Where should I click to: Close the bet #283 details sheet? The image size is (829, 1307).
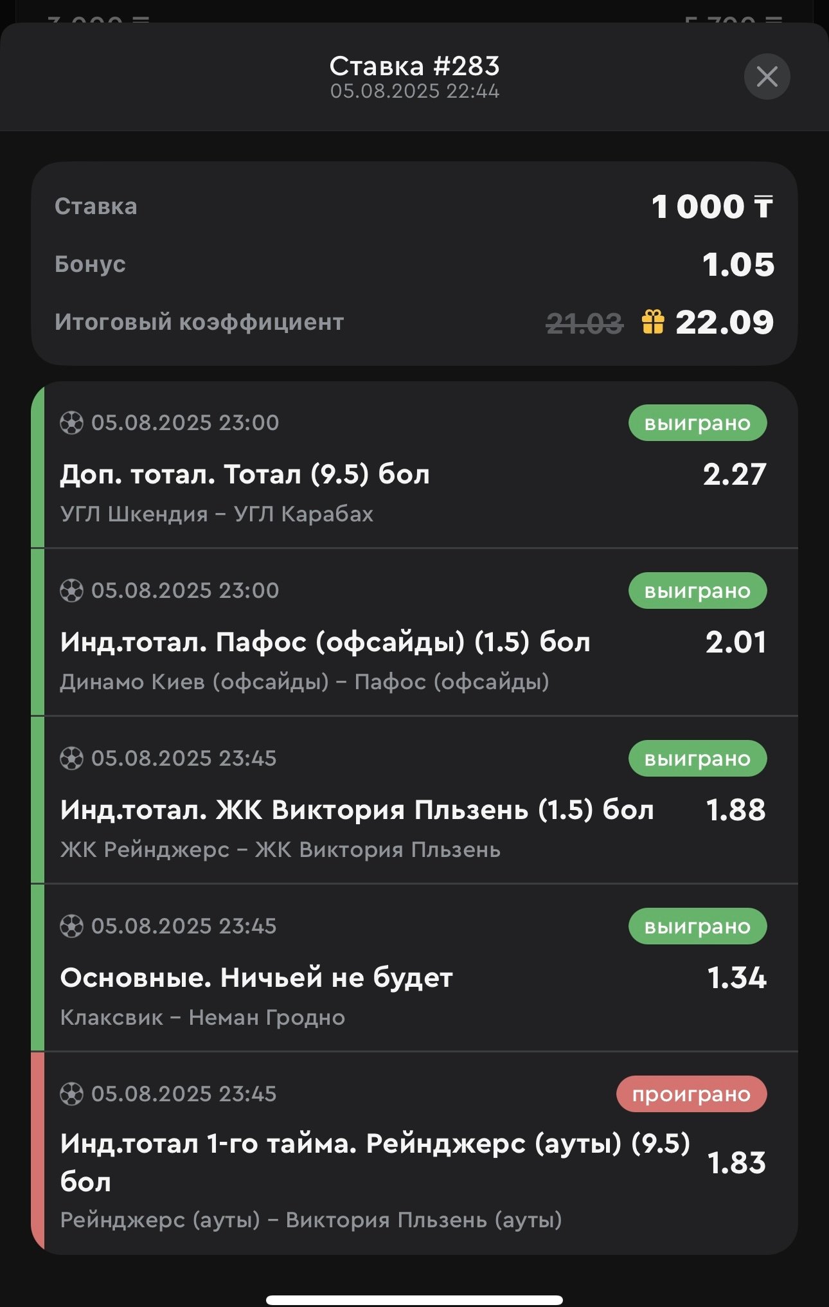(x=767, y=77)
